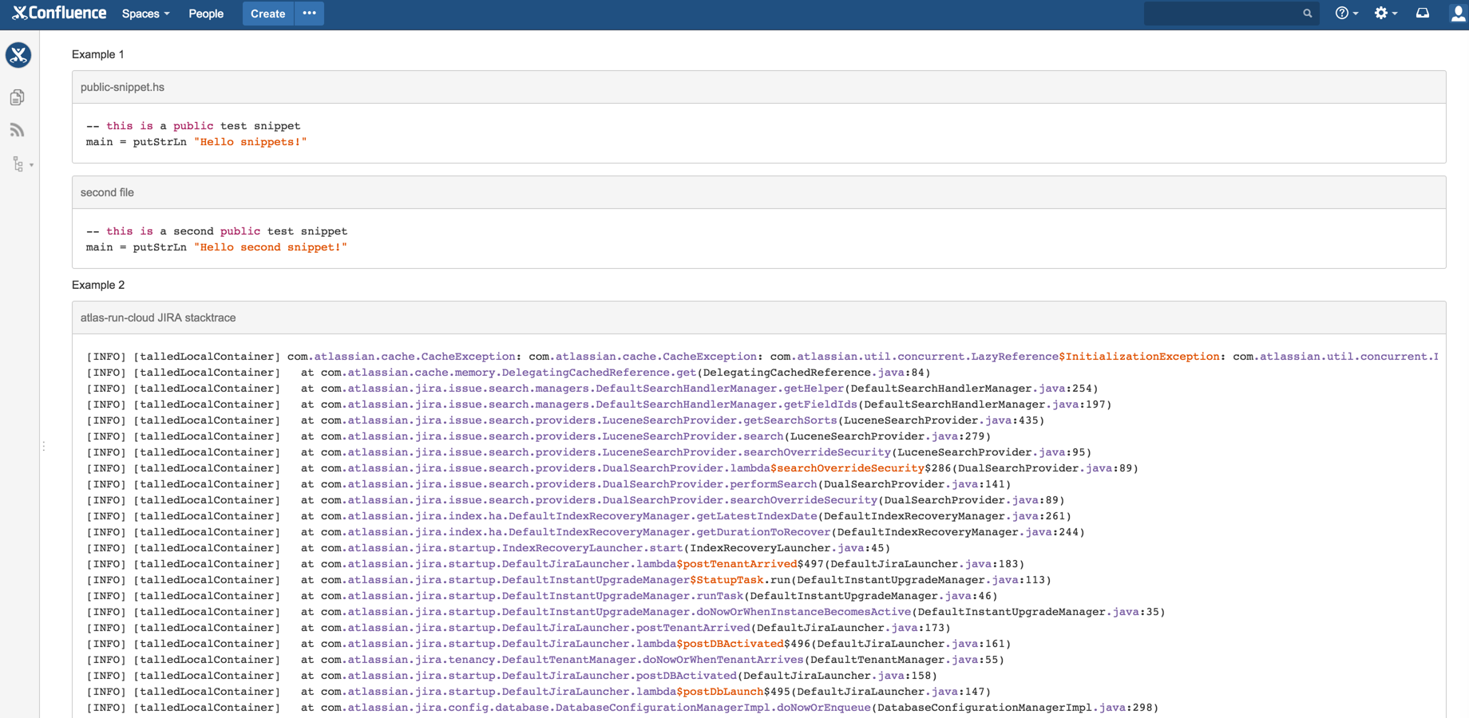
Task: Click the "Hello snippets!" string
Action: click(251, 142)
